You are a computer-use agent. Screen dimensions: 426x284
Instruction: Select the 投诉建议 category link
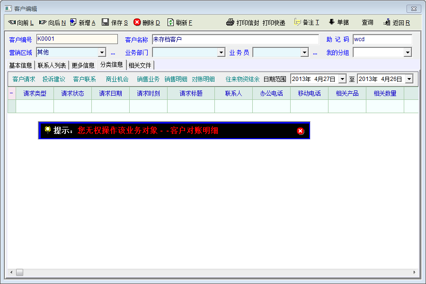point(53,79)
